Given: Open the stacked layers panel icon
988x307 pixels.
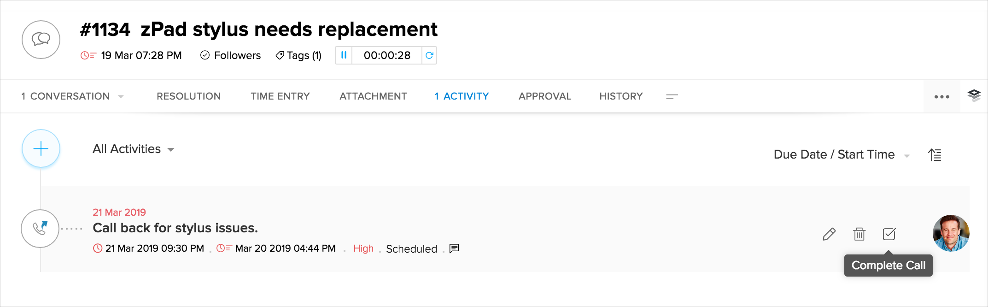Looking at the screenshot, I should (x=974, y=95).
